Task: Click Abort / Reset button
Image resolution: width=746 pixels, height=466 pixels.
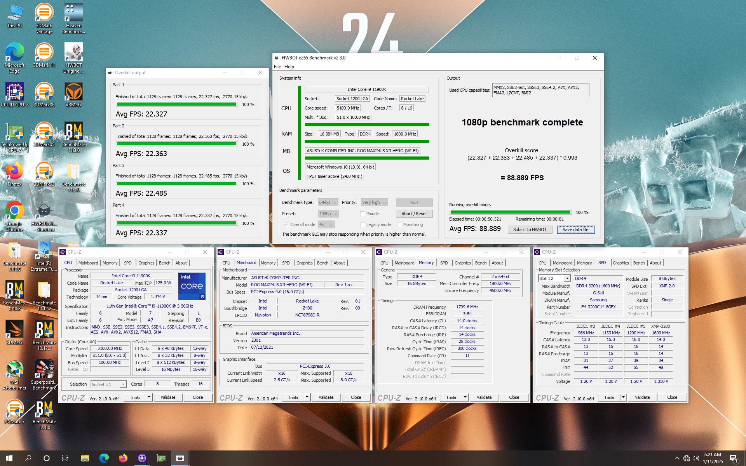Action: click(x=414, y=214)
